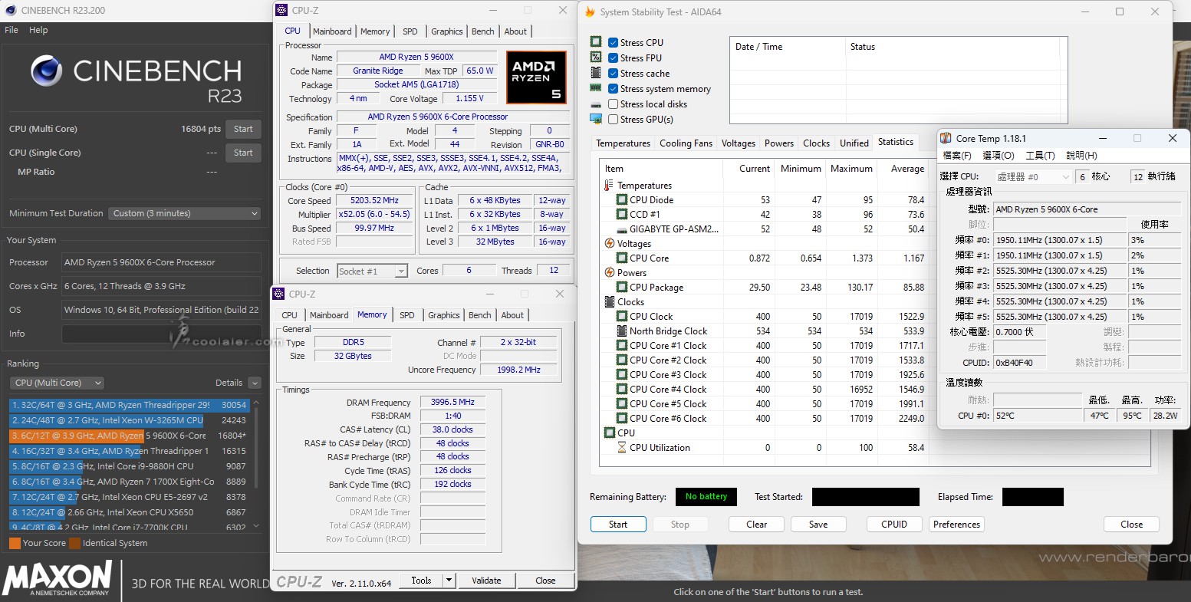Image resolution: width=1191 pixels, height=602 pixels.
Task: Open the Cinebench Help menu
Action: click(x=38, y=30)
